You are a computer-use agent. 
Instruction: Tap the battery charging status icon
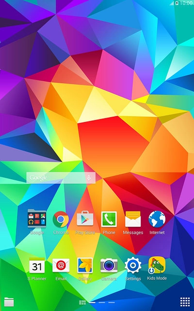(x=177, y=3)
